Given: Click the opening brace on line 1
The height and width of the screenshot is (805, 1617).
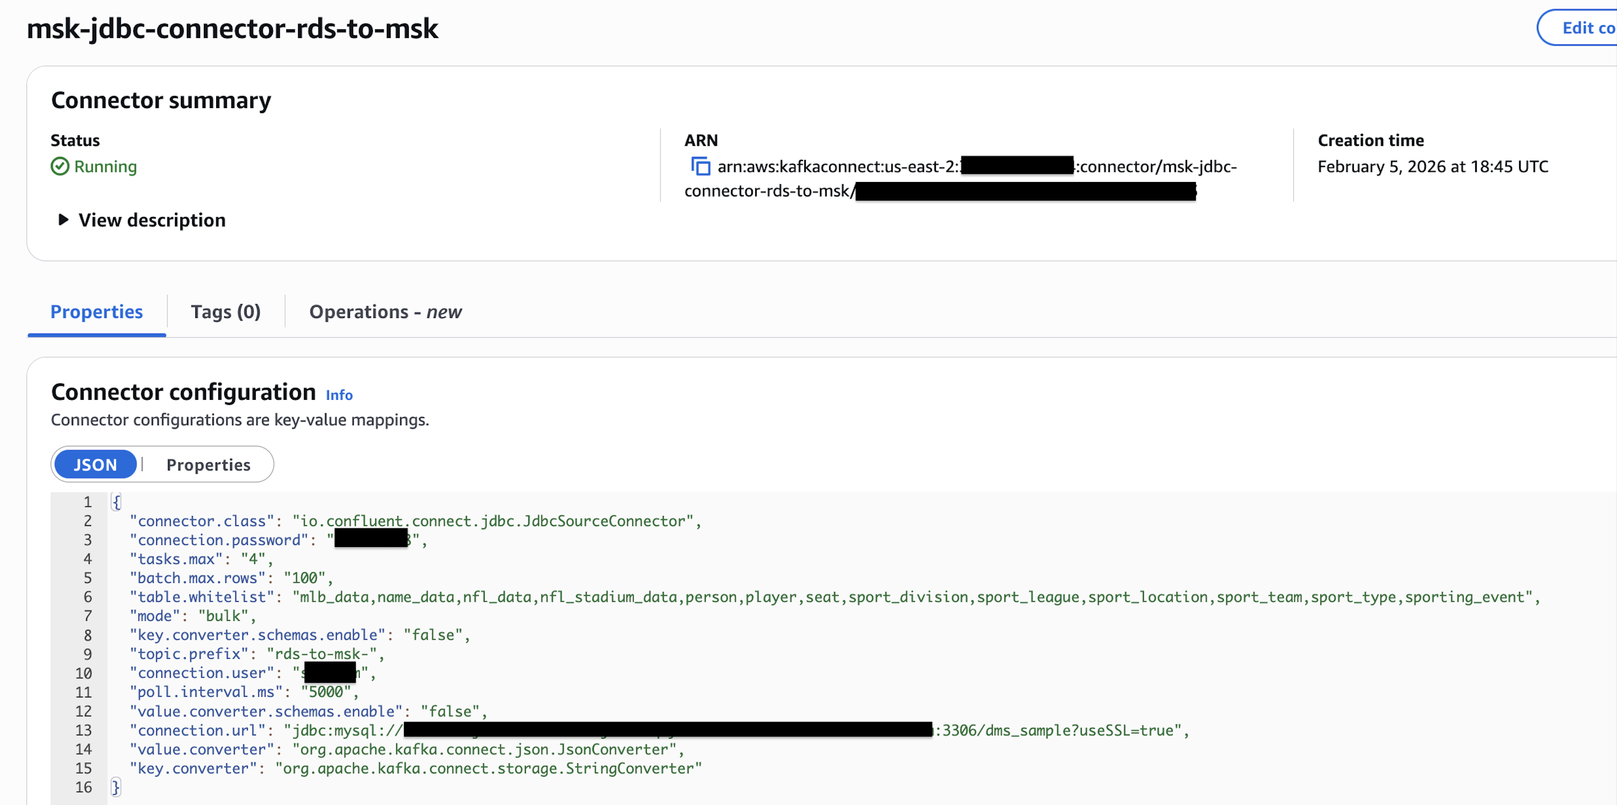Looking at the screenshot, I should point(116,502).
